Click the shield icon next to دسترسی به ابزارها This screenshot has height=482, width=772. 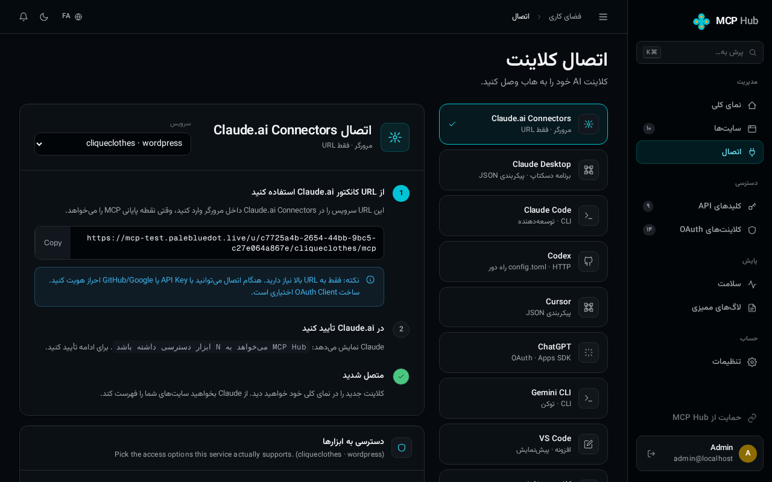coord(402,448)
